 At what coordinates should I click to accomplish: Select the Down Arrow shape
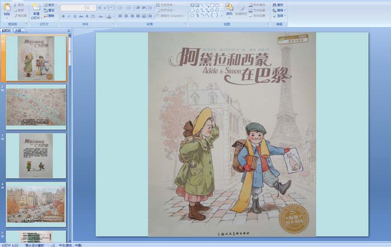pyautogui.click(x=217, y=11)
